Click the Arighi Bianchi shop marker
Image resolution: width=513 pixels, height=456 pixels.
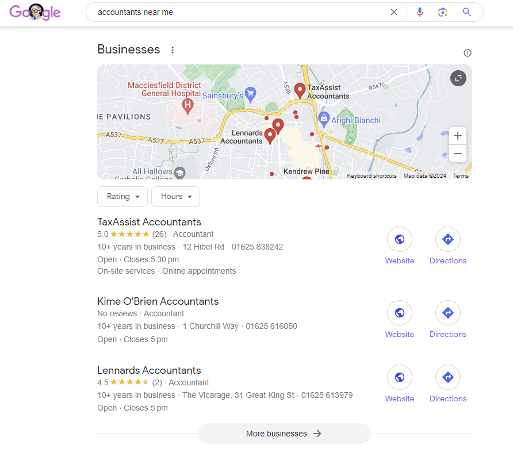(x=324, y=120)
